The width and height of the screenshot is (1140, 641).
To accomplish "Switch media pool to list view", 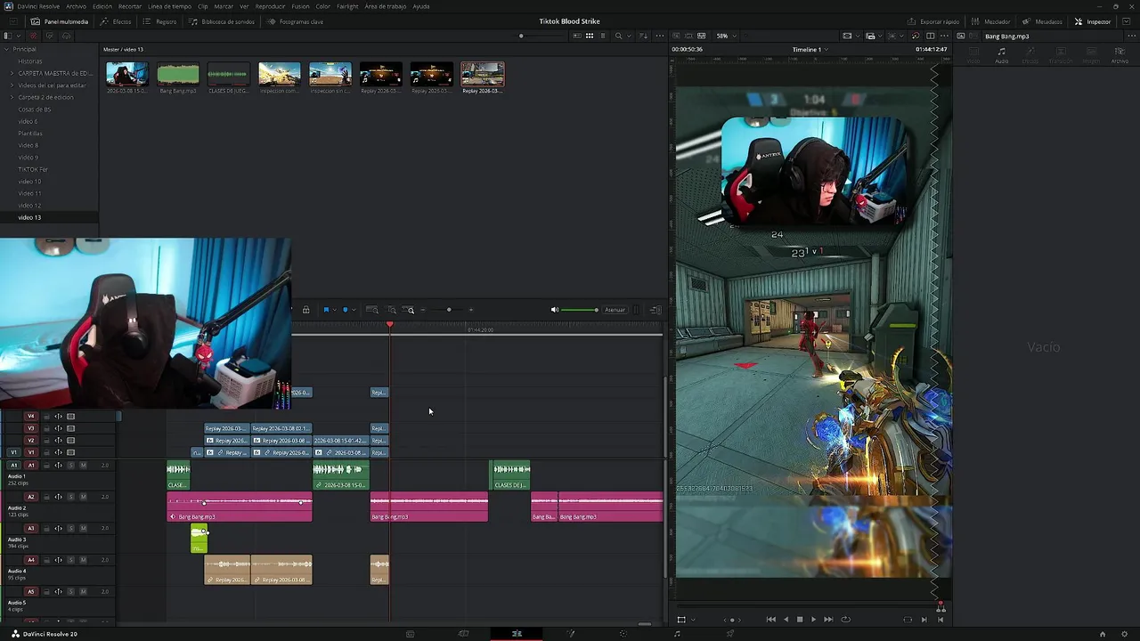I will [602, 36].
